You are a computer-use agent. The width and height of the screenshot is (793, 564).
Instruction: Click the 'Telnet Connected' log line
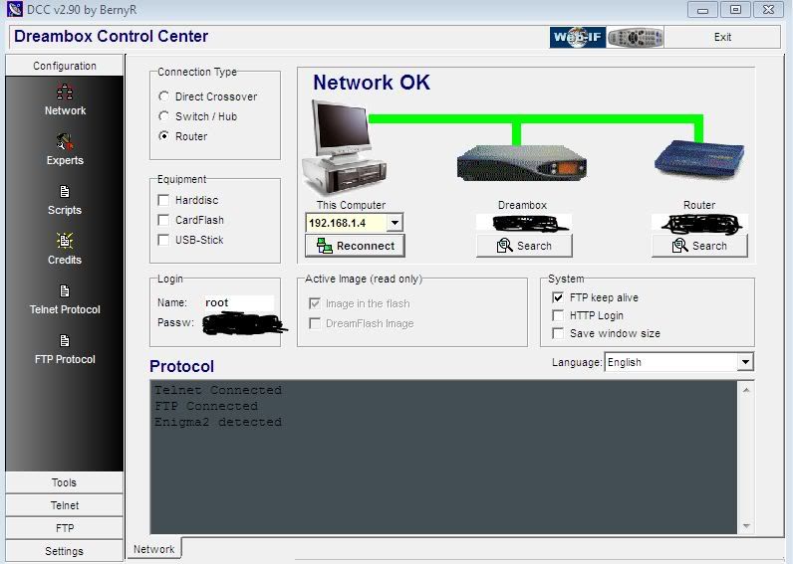pyautogui.click(x=218, y=390)
